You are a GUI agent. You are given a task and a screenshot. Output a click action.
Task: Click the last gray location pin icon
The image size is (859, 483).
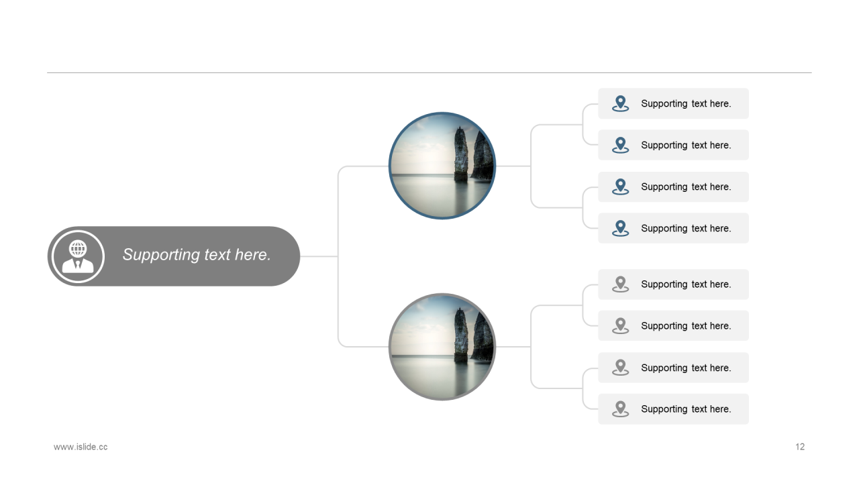[621, 409]
